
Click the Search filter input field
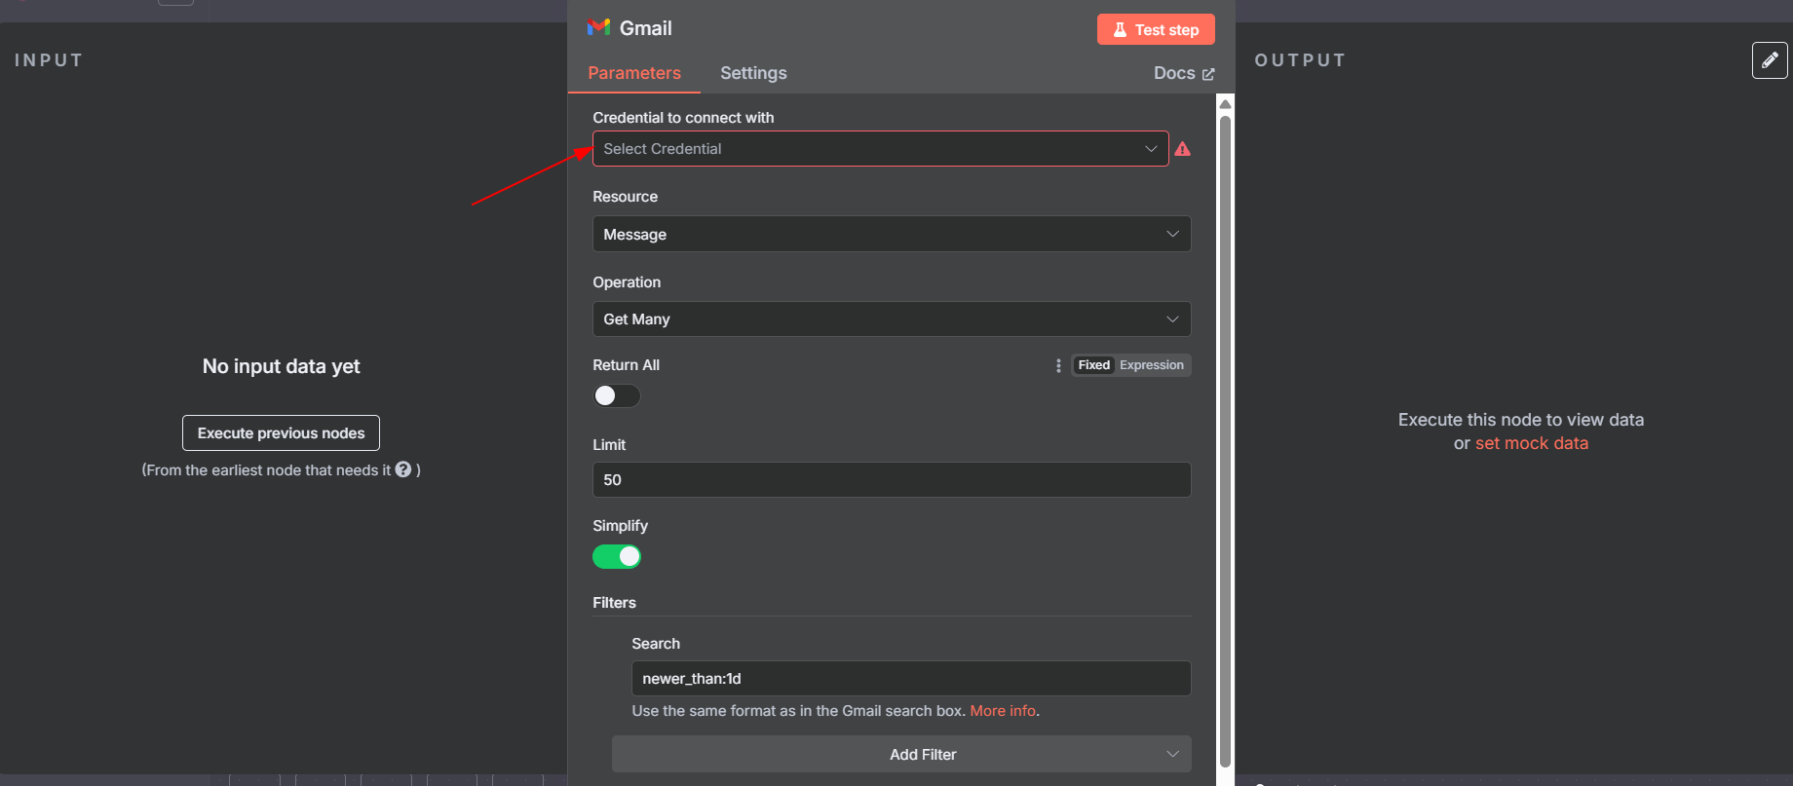(911, 679)
